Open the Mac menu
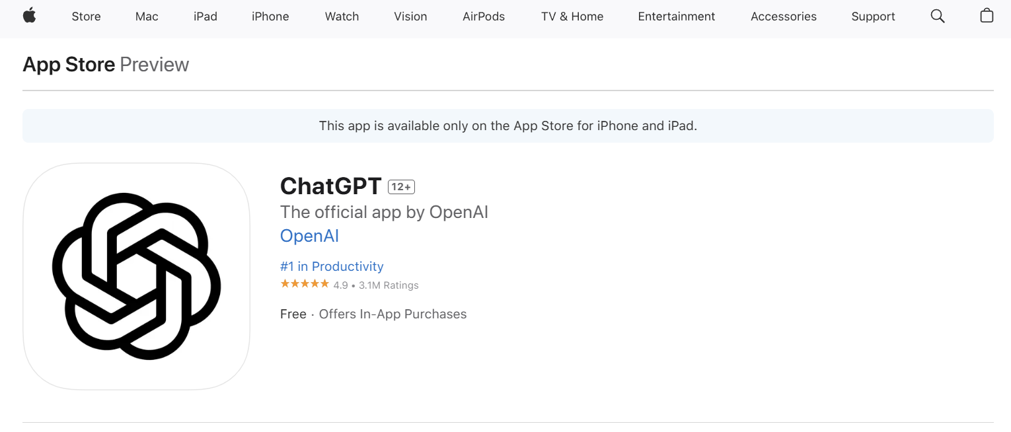This screenshot has height=432, width=1011. tap(147, 17)
